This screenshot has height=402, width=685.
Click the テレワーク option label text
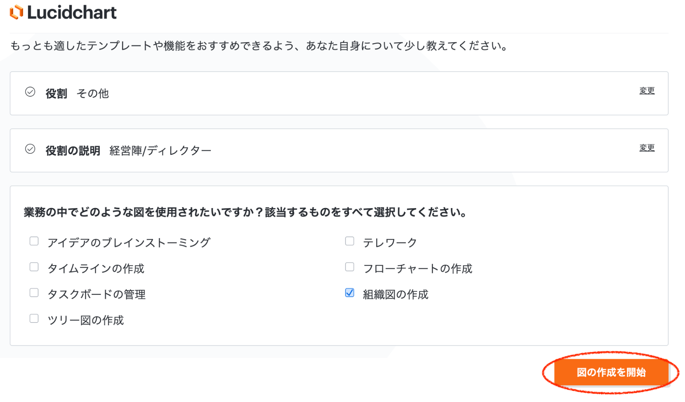tap(390, 243)
